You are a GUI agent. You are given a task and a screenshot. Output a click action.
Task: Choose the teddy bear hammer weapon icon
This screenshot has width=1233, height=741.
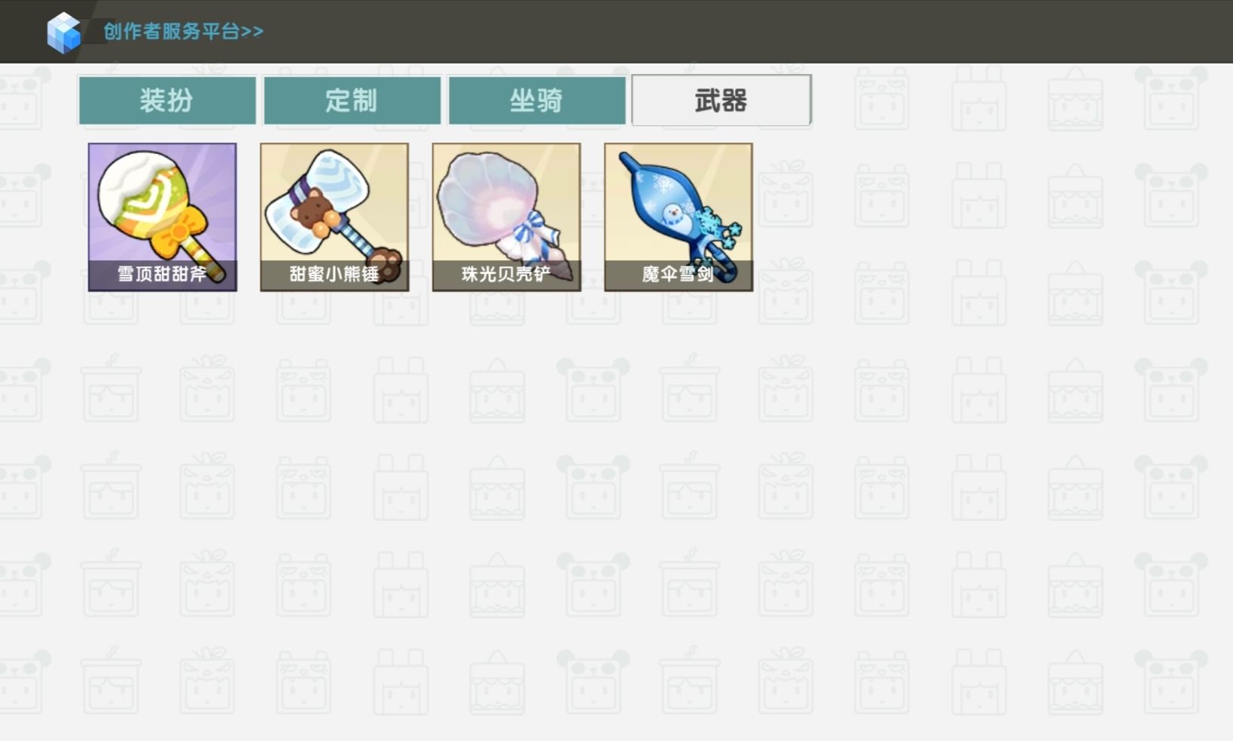coord(334,217)
